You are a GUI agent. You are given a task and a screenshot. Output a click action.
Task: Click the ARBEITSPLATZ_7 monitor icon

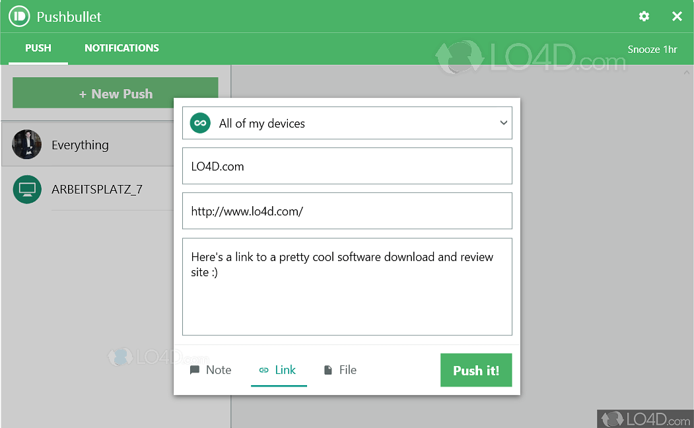coord(27,190)
